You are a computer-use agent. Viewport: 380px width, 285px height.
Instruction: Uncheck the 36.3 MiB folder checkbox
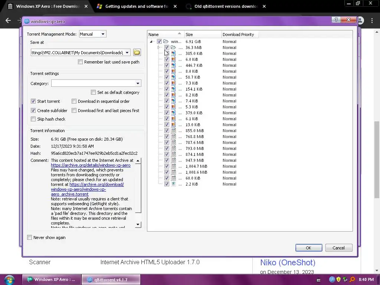167,47
